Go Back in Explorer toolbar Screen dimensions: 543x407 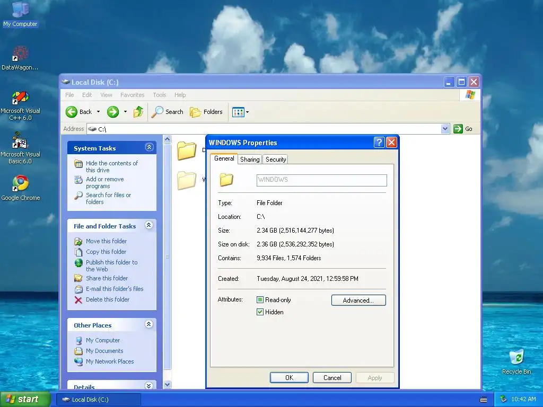click(79, 112)
